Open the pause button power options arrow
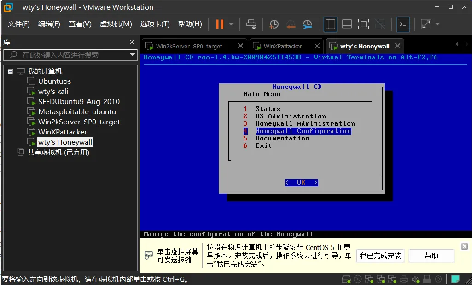Viewport: 472px width, 285px height. 231,24
